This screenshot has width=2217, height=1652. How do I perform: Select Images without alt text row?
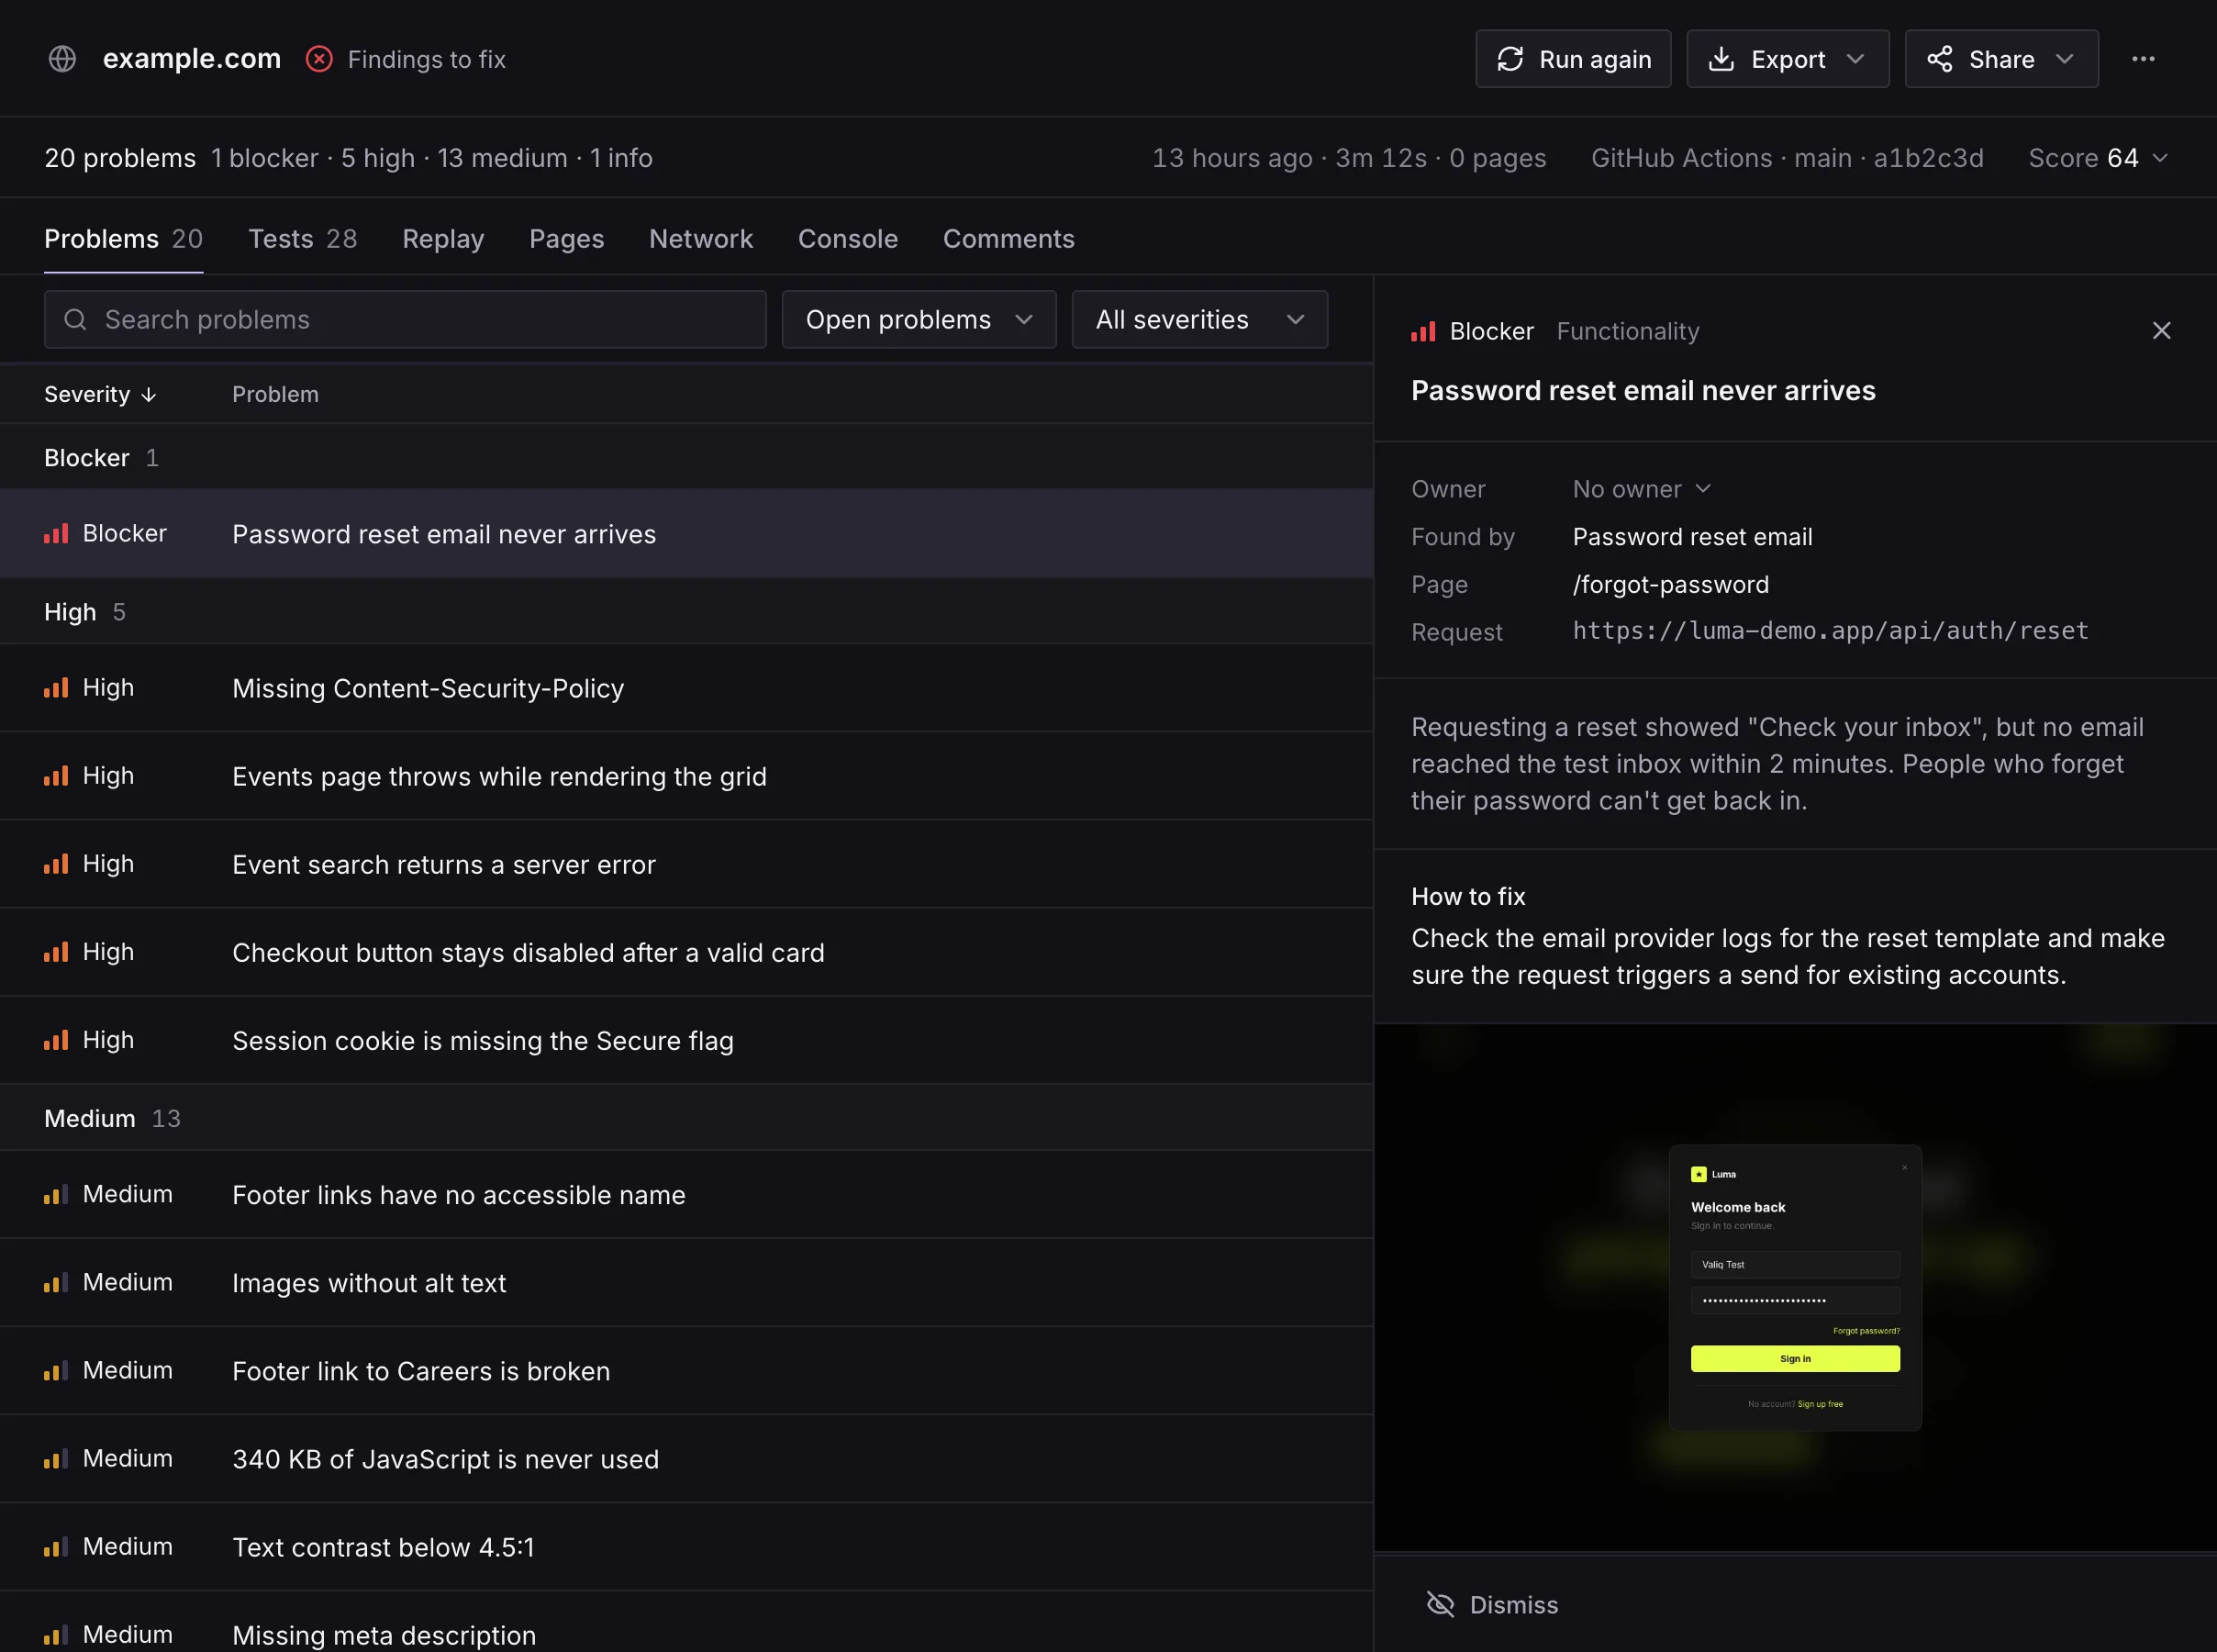click(685, 1283)
